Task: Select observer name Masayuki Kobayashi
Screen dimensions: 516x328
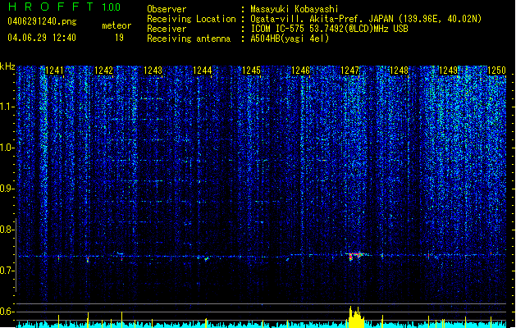Action: (x=295, y=9)
